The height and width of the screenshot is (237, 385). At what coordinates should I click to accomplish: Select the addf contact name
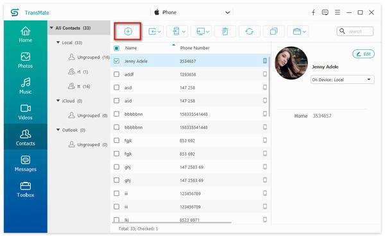point(129,74)
